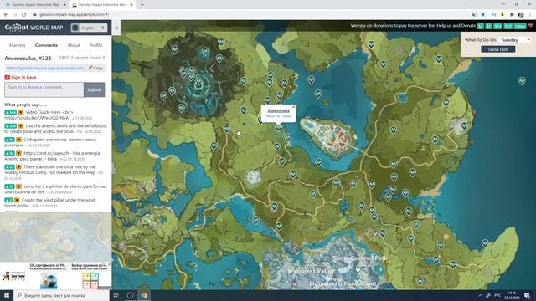
Task: Downvote the Video Guide Here comment
Action: [20, 112]
